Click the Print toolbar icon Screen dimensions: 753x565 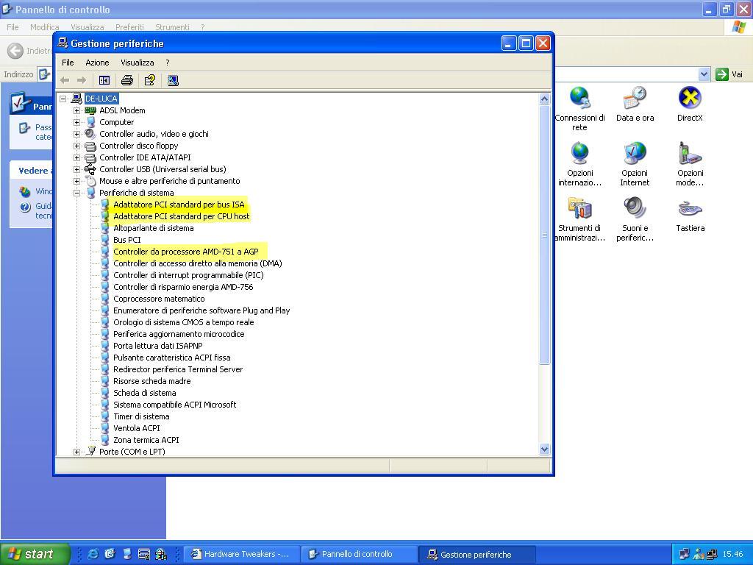[127, 80]
